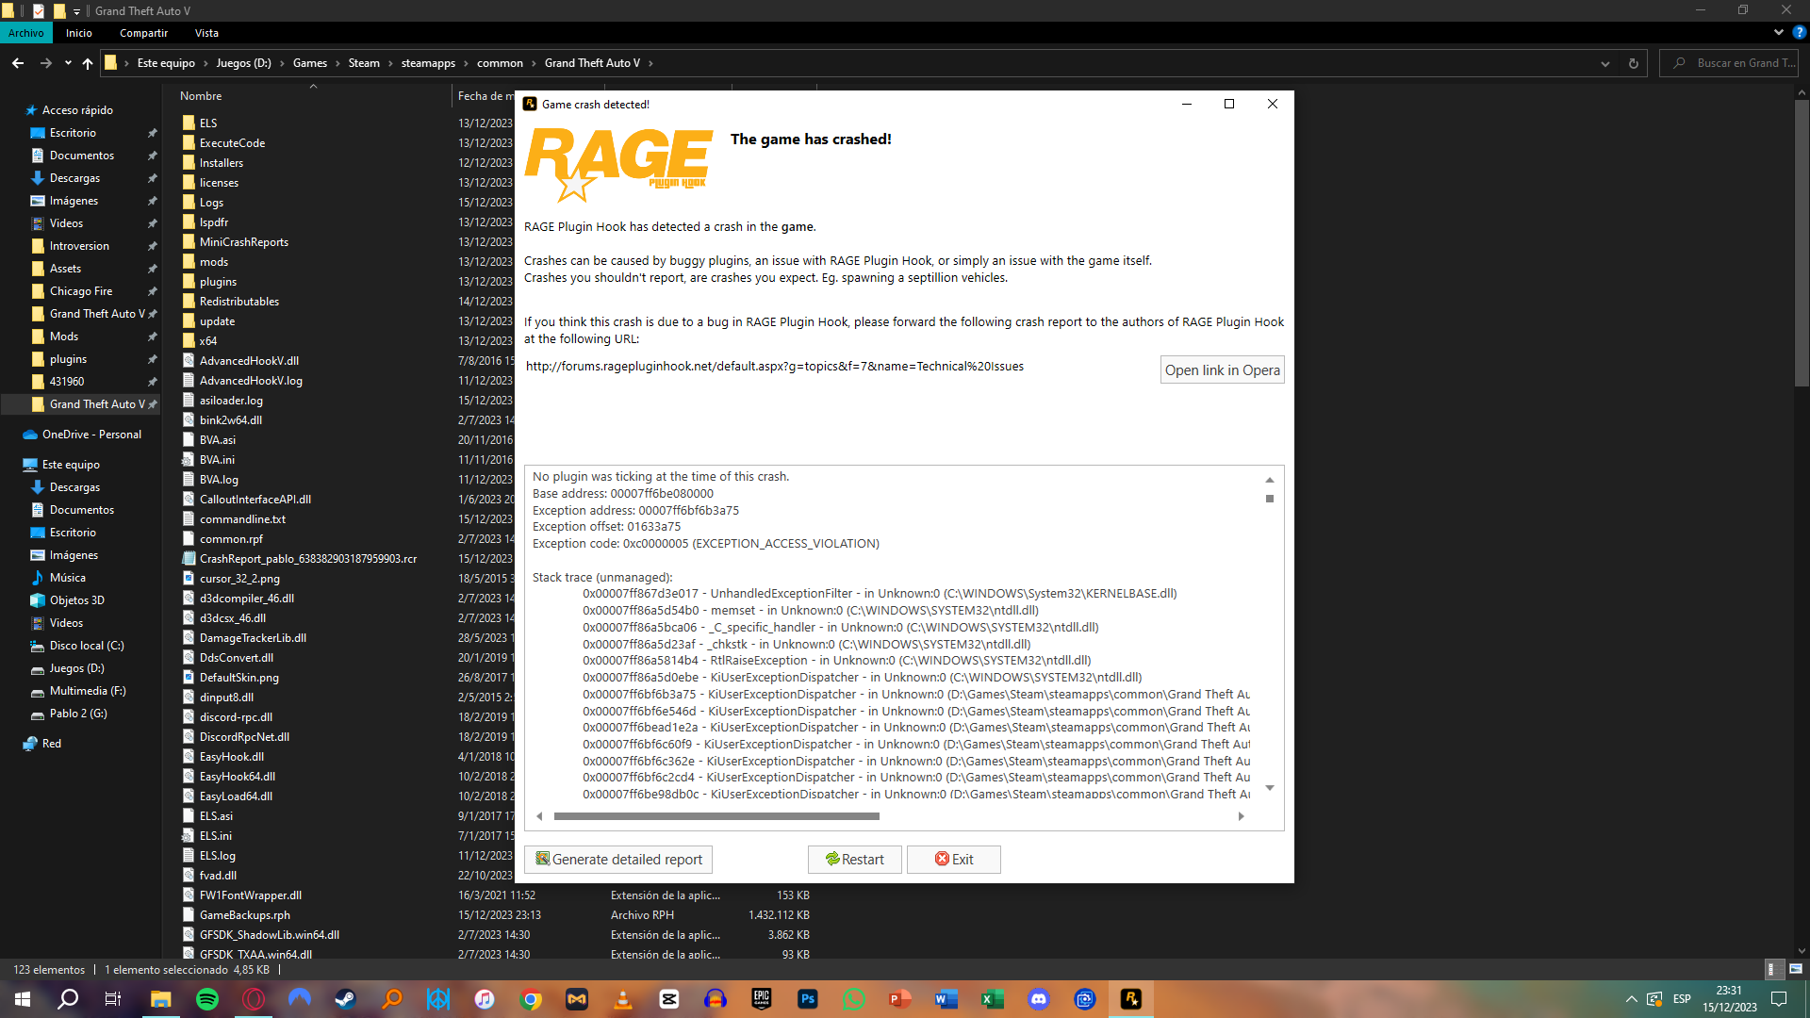This screenshot has height=1018, width=1810.
Task: Open Epic Games Launcher taskbar icon
Action: pyautogui.click(x=762, y=999)
